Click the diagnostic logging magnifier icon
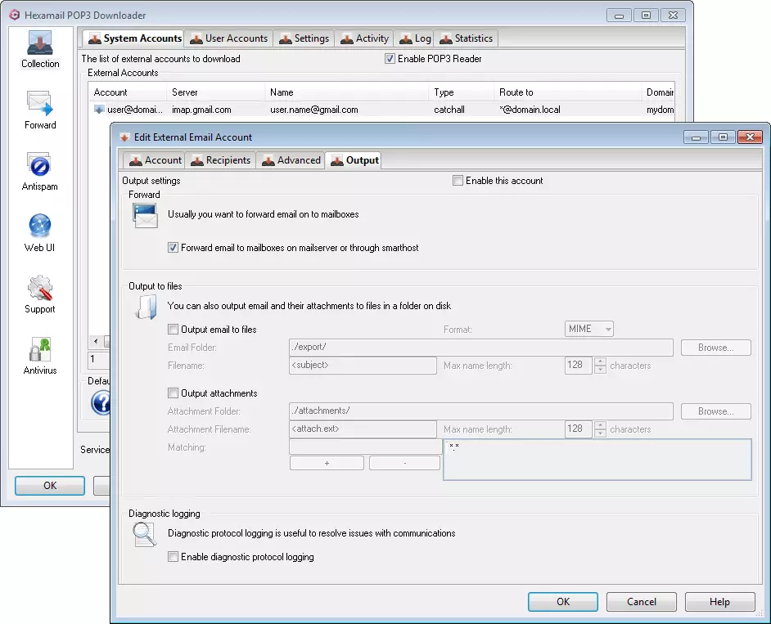 144,535
